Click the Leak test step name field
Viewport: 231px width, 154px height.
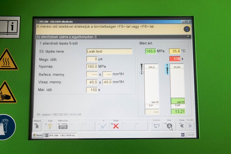pos(109,51)
